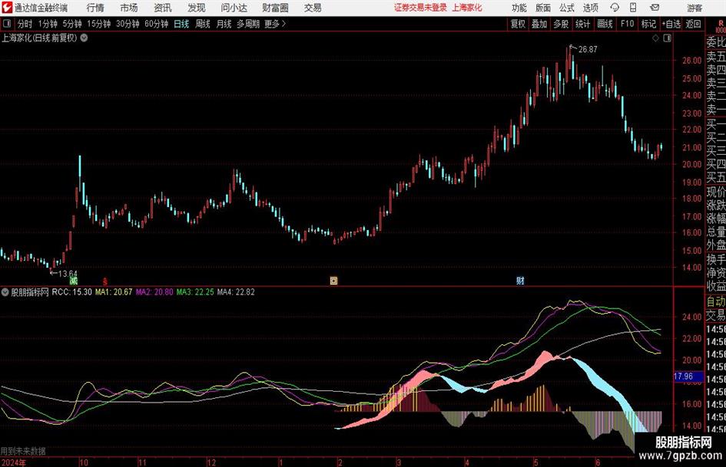The height and width of the screenshot is (467, 726).
Task: Click the blue 财 marker under the chart
Action: pos(520,281)
